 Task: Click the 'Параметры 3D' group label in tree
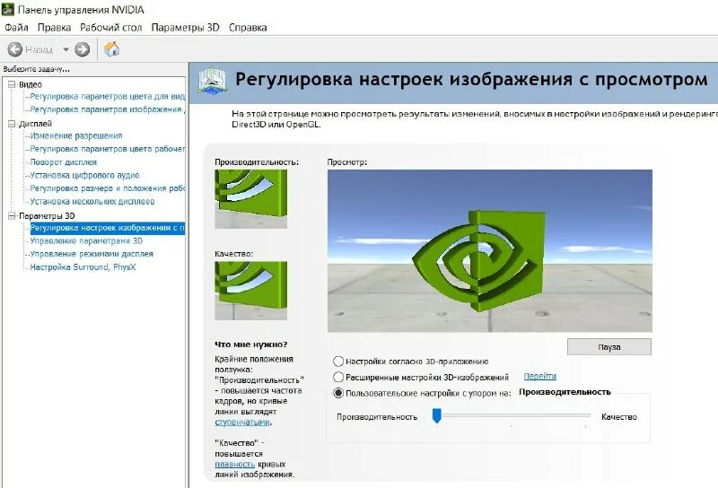click(x=47, y=215)
